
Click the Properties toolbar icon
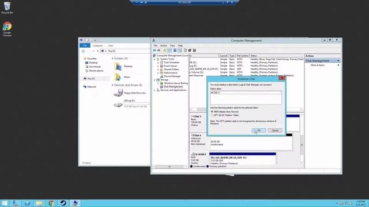190,50
